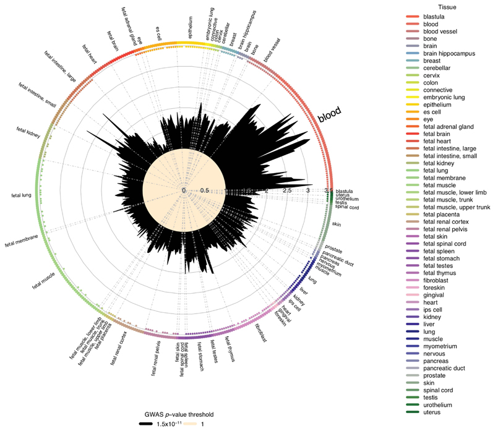The width and height of the screenshot is (495, 431).
Task: Click 'fetal membrane' label beside the chart ring
Action: click(x=22, y=241)
